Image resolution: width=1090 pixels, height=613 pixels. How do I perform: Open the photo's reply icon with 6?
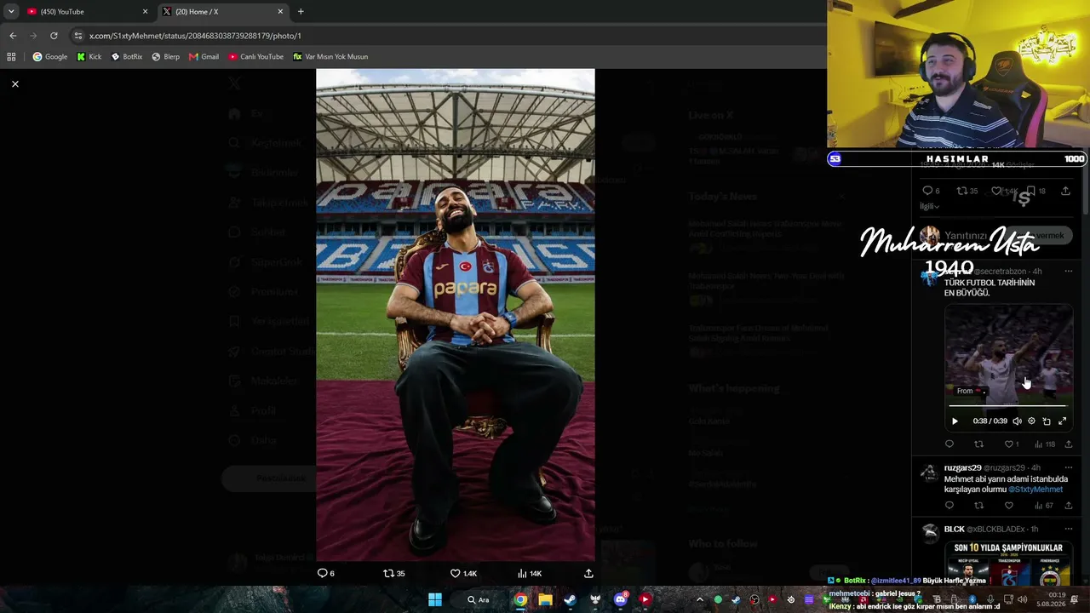326,573
